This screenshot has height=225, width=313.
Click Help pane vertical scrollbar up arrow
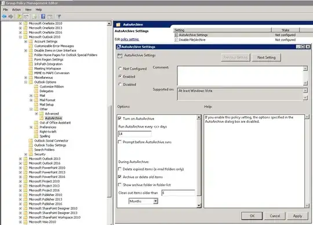(x=307, y=117)
